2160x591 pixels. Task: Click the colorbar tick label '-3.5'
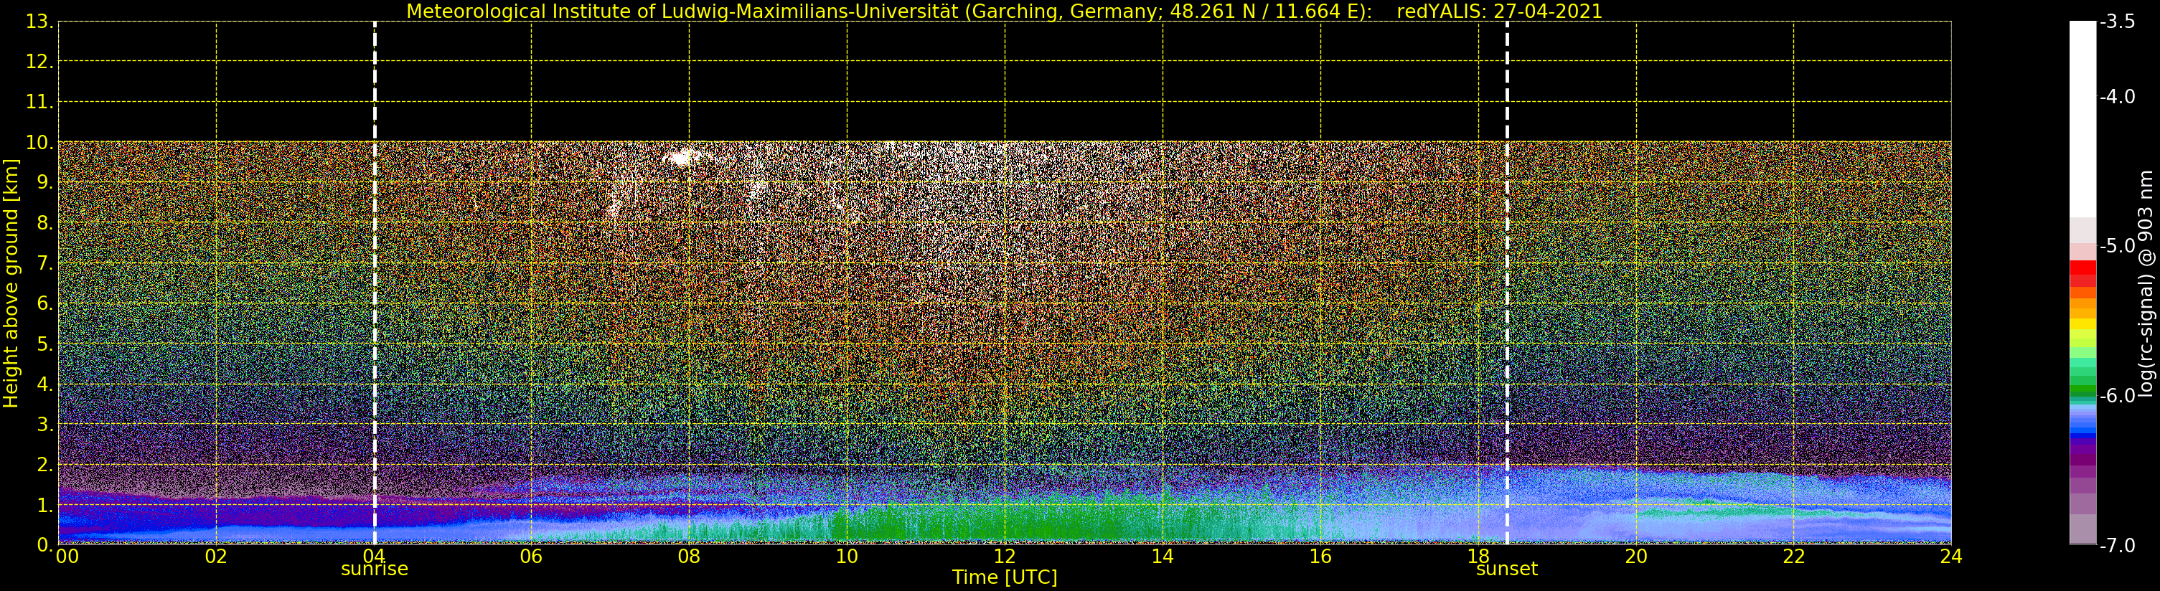[x=2117, y=22]
